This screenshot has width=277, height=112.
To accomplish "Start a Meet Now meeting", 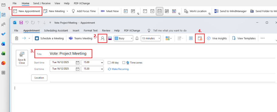I will tap(110, 11).
